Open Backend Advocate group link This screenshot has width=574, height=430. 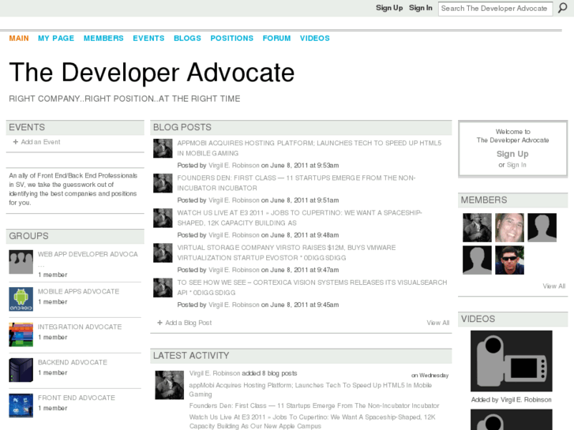pos(73,362)
